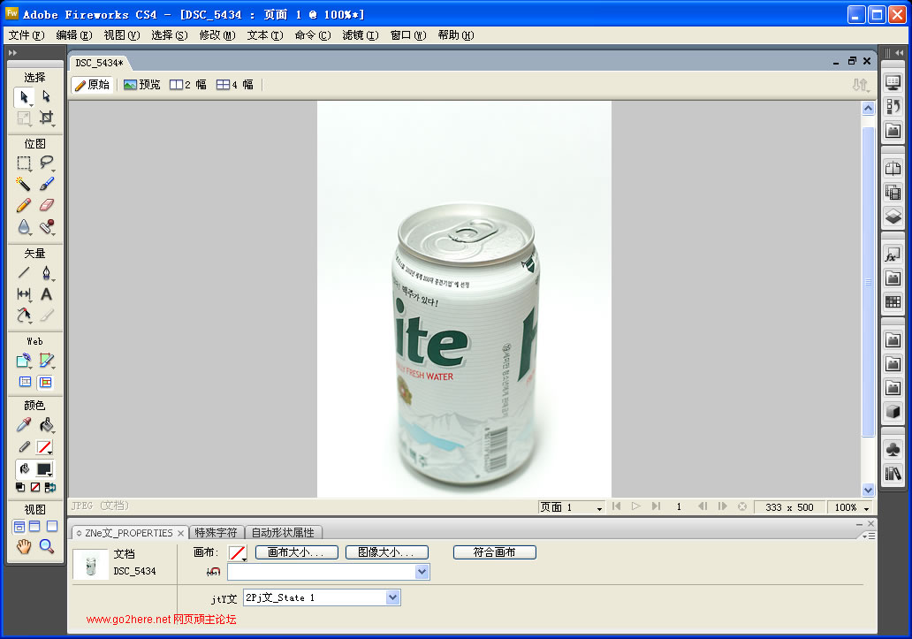Select the Pointer tool
Viewport: 912px width, 639px height.
(24, 97)
